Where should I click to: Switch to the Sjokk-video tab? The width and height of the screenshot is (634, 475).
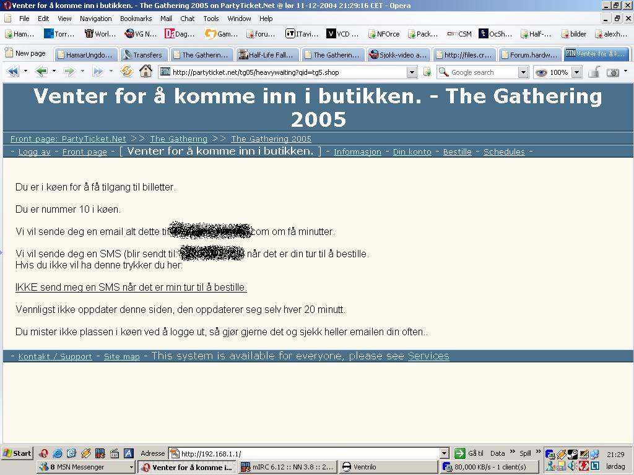tap(398, 54)
